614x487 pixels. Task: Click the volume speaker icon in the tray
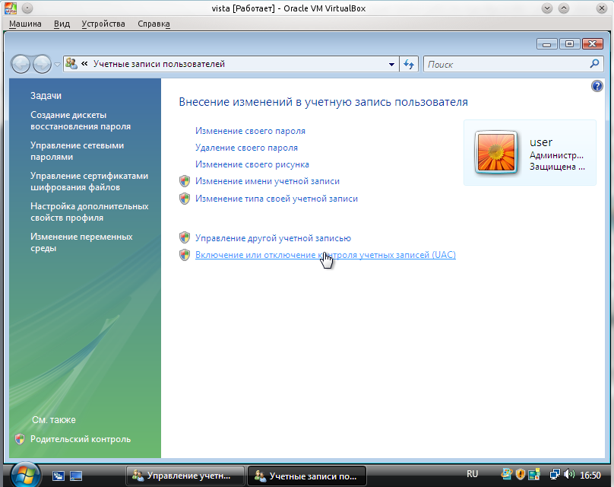568,473
